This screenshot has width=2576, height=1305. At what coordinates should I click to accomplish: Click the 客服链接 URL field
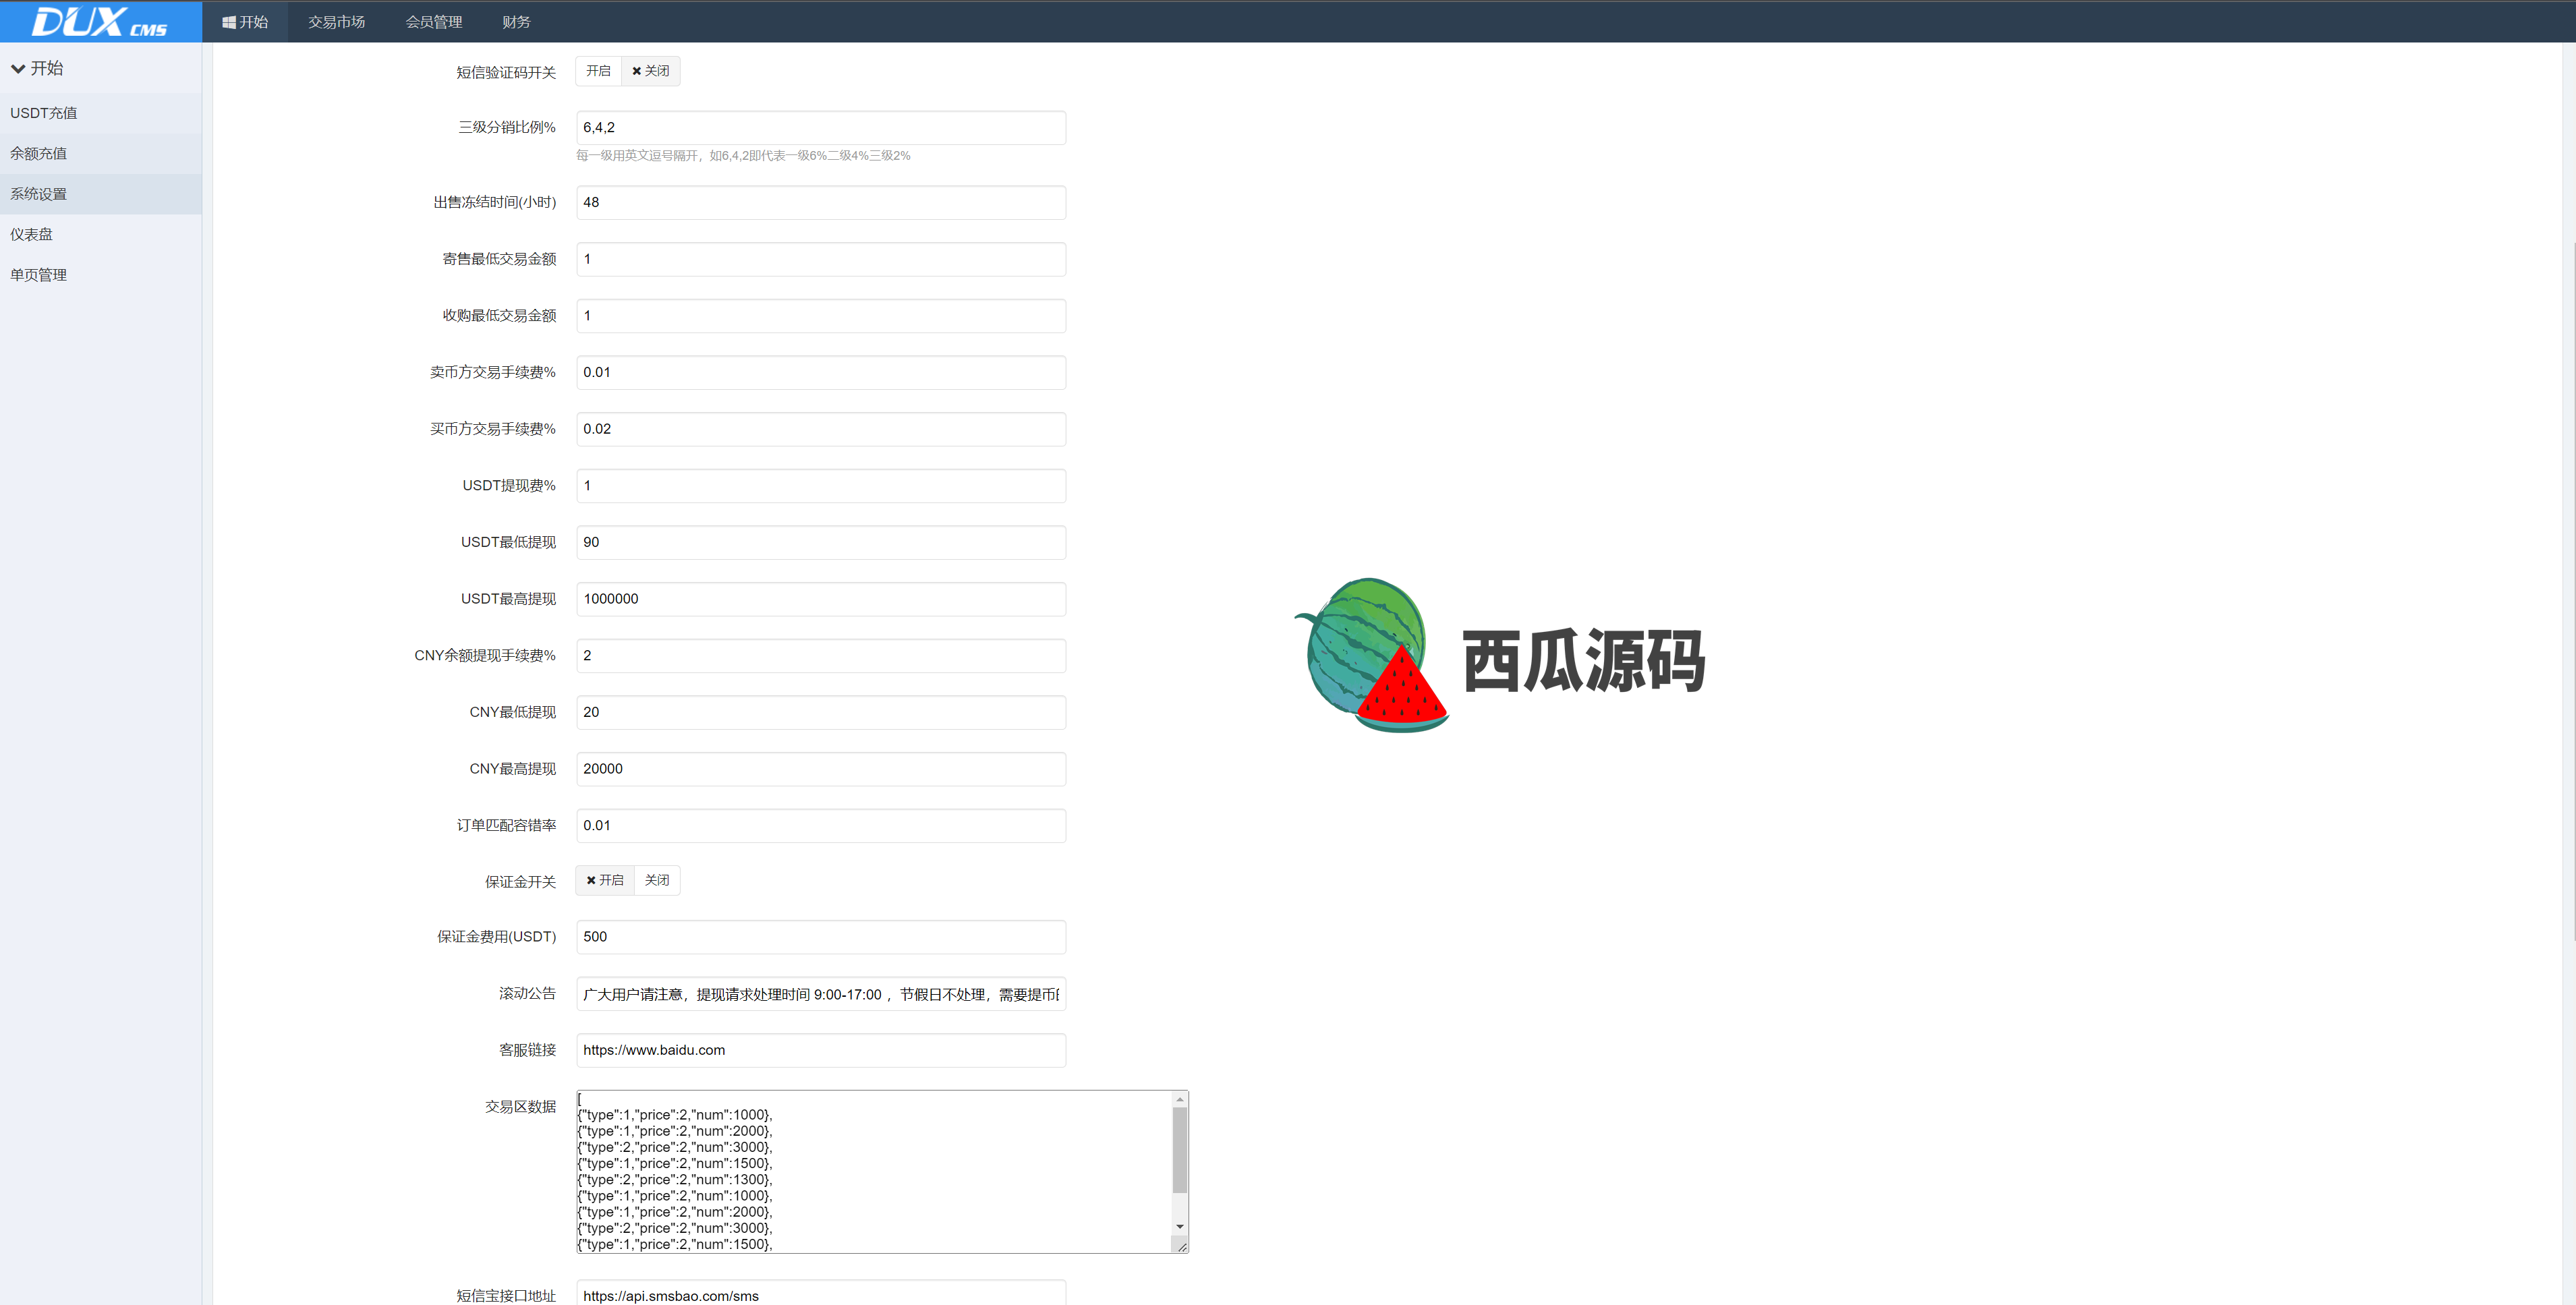click(x=821, y=1050)
